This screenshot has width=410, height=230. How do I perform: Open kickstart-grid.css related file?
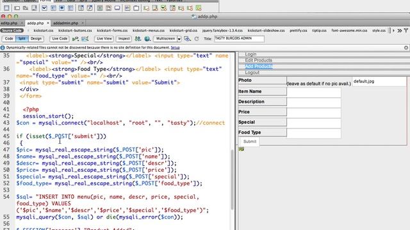pyautogui.click(x=183, y=31)
